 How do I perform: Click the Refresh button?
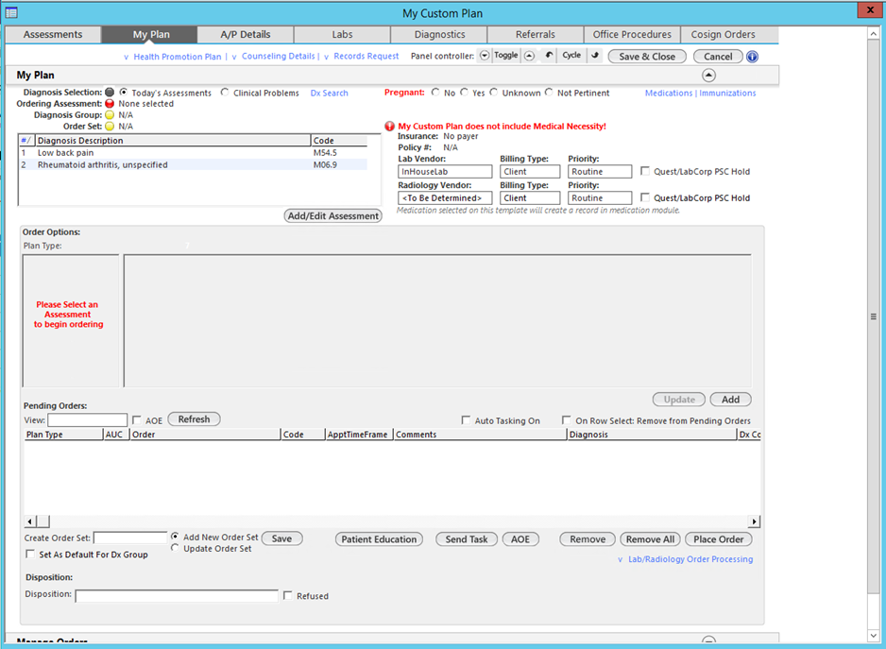pyautogui.click(x=194, y=419)
